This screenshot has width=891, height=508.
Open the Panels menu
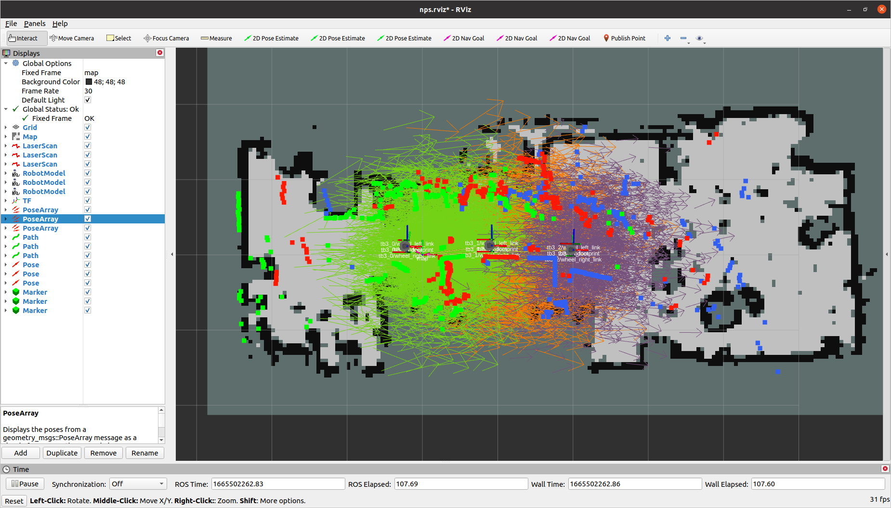click(x=35, y=24)
